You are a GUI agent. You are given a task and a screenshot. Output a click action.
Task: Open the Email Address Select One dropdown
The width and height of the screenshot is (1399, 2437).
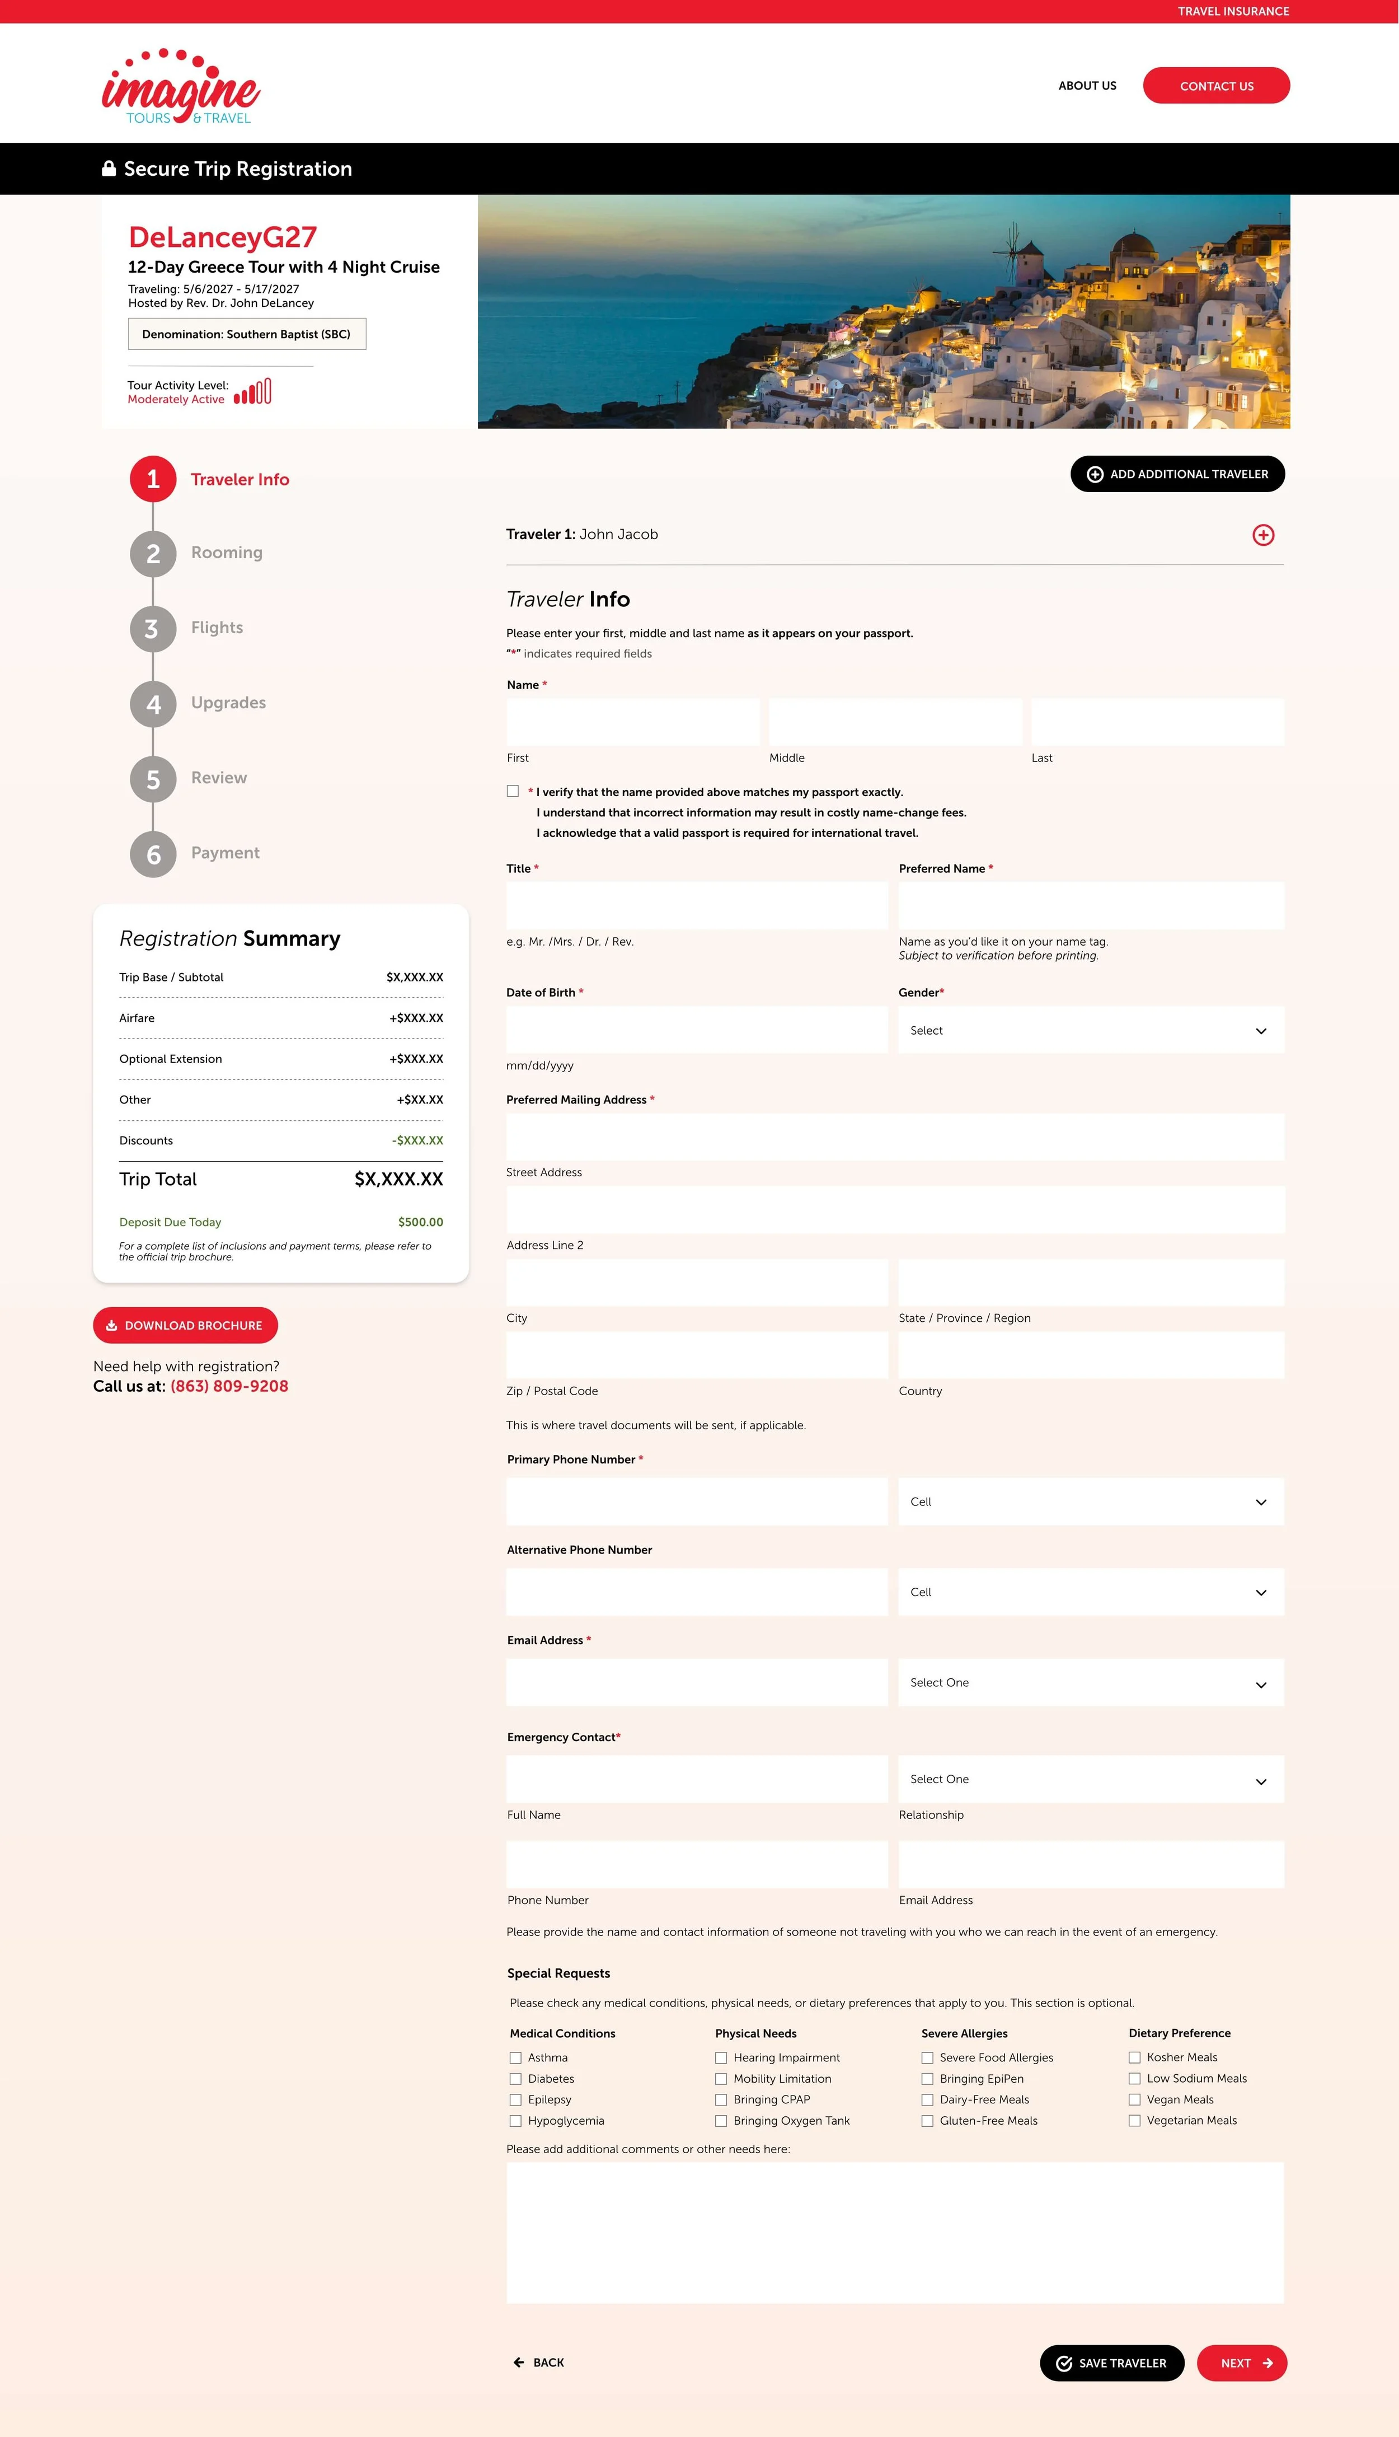pyautogui.click(x=1091, y=1683)
